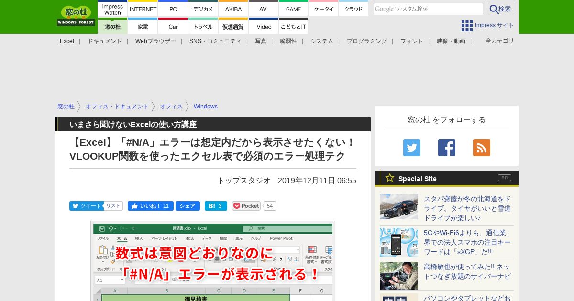Click the Impress サイト text link

tap(495, 25)
